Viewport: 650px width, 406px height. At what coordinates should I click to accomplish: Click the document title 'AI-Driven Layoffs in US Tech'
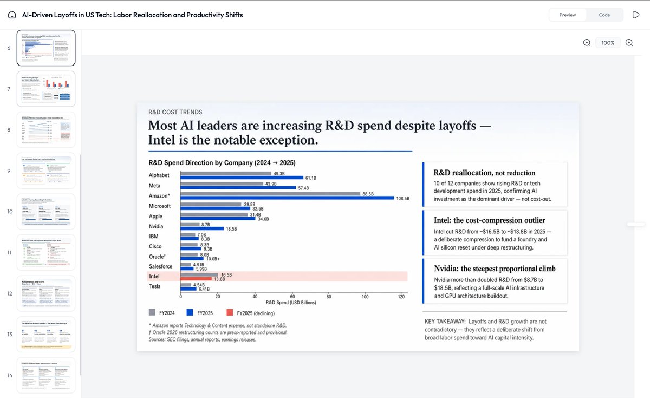pos(132,15)
